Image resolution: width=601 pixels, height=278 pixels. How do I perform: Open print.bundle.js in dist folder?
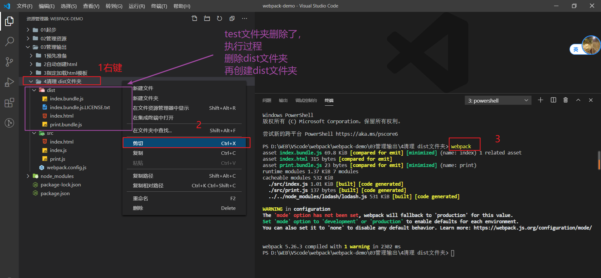(66, 124)
